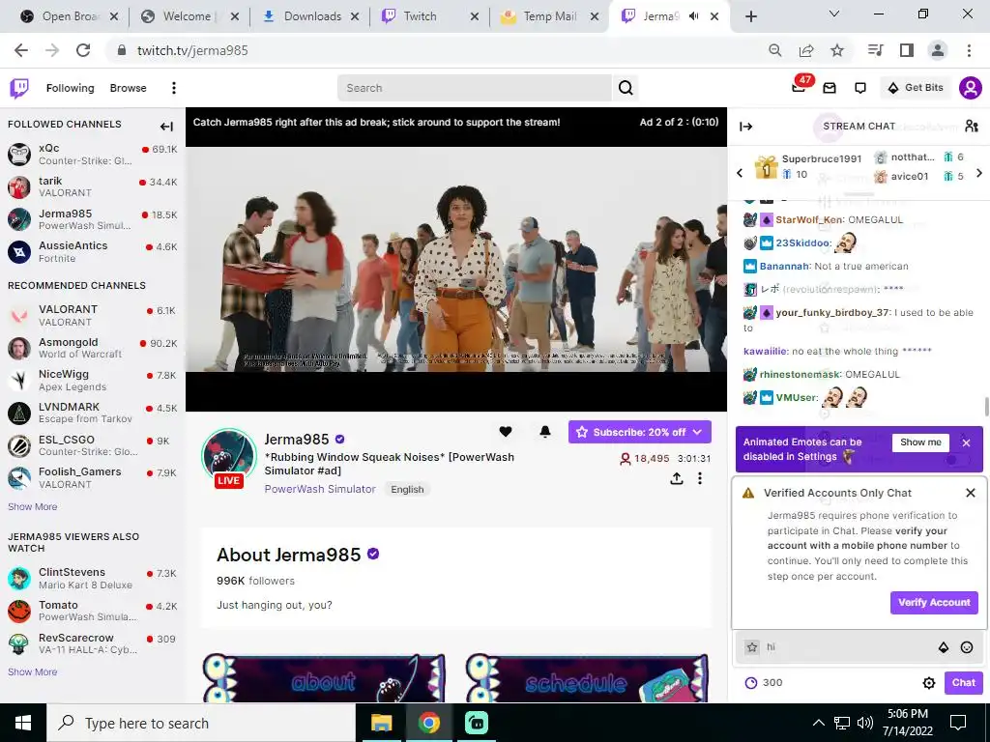Open xQc channel in sidebar
This screenshot has width=990, height=742.
(92, 154)
